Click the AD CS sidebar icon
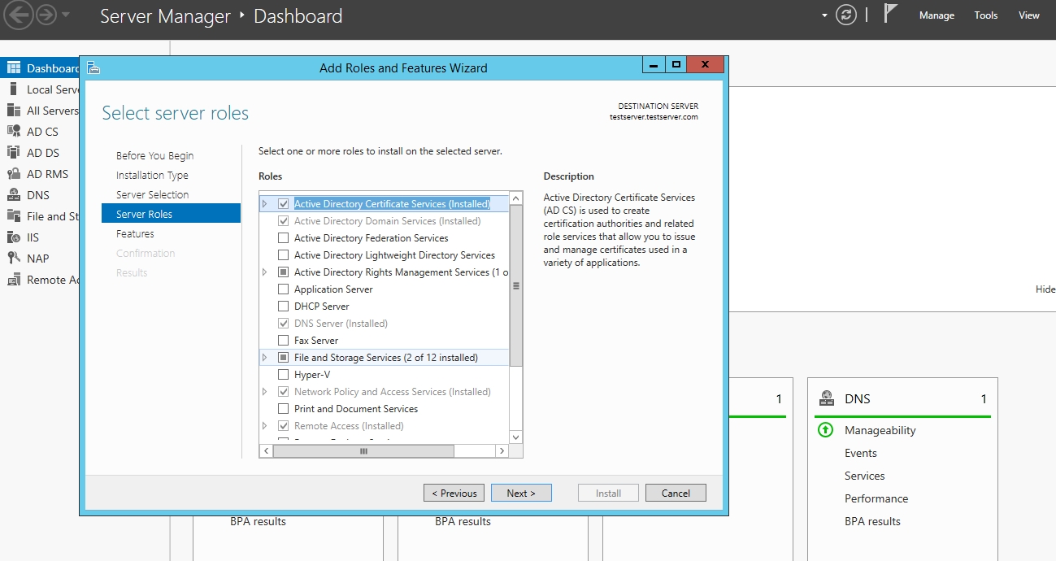Image resolution: width=1056 pixels, height=561 pixels. coord(14,132)
